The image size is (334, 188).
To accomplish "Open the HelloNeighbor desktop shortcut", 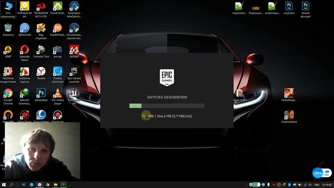I will pyautogui.click(x=289, y=95).
